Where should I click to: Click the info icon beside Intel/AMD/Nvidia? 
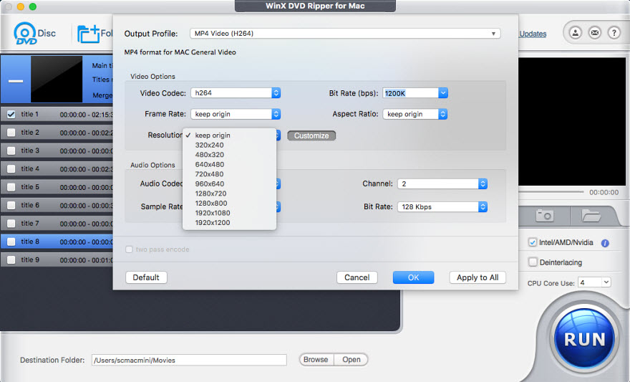click(605, 243)
